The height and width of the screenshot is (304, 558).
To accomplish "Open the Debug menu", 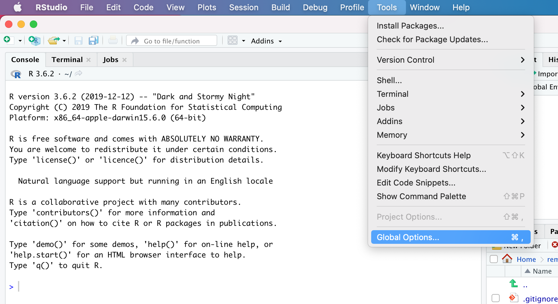I will pos(315,7).
